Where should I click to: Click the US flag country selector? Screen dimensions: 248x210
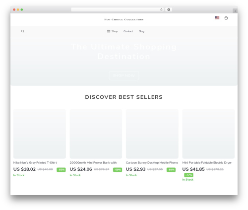point(217,18)
